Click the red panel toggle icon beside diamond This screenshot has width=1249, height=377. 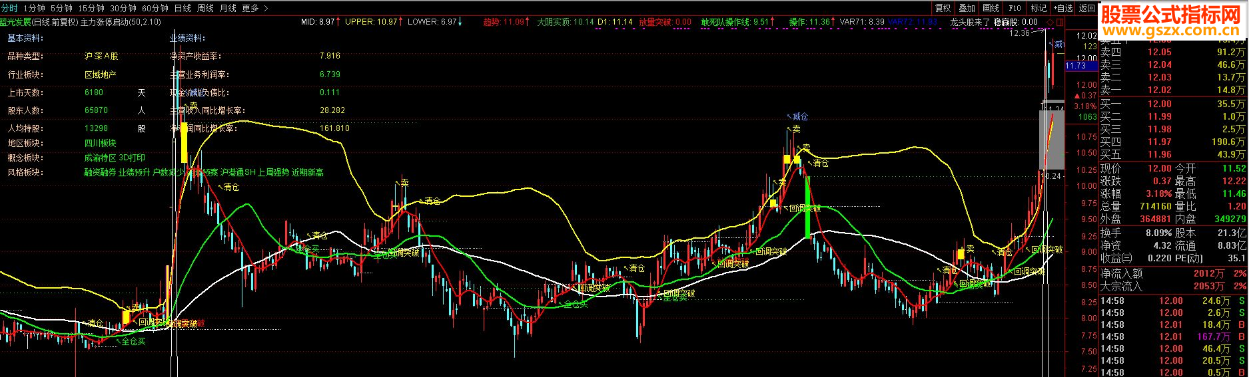[1060, 22]
